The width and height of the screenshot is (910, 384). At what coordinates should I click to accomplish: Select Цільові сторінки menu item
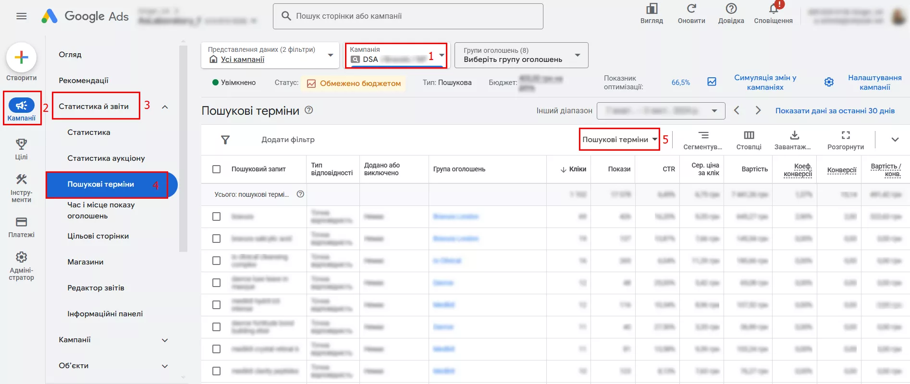point(98,236)
